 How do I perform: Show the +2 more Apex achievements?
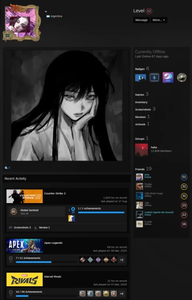point(121,260)
